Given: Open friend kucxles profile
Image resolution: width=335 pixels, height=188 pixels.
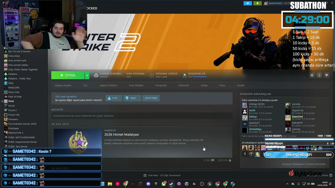Looking at the screenshot, I should [x=296, y=104].
